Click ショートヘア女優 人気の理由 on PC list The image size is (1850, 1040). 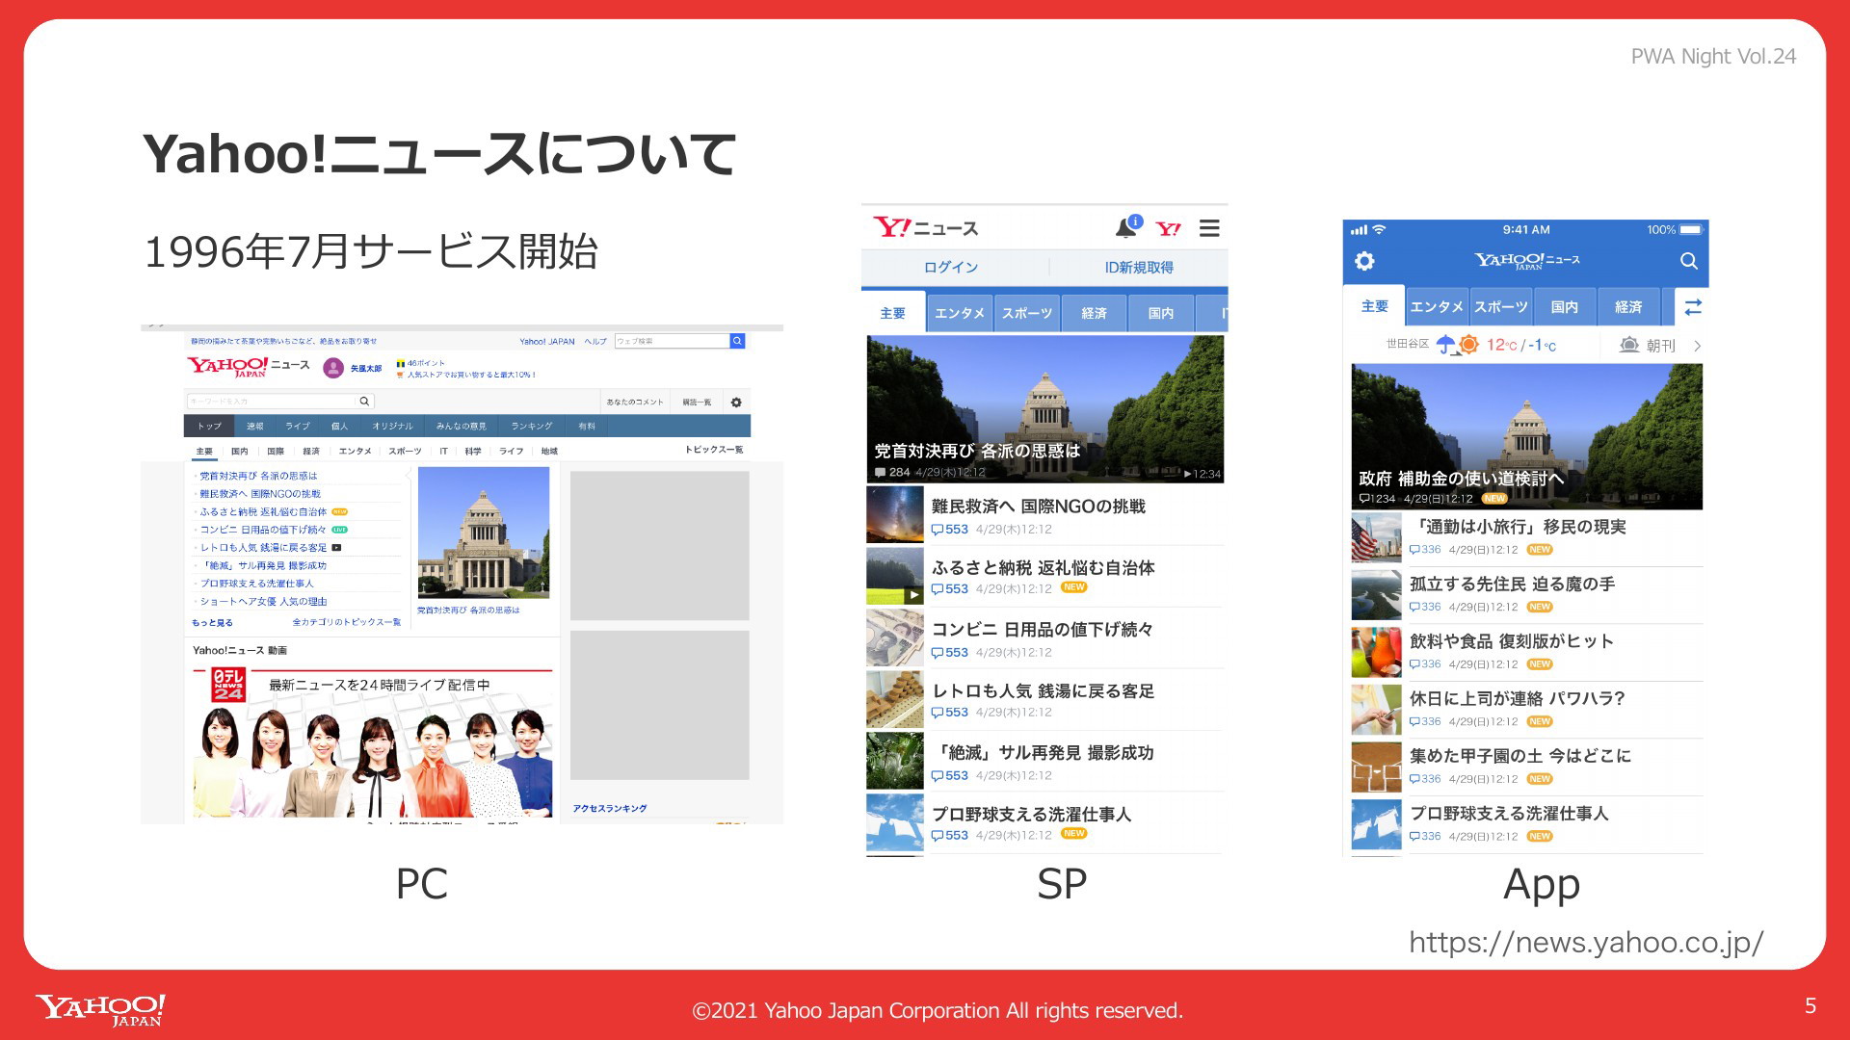[x=263, y=602]
